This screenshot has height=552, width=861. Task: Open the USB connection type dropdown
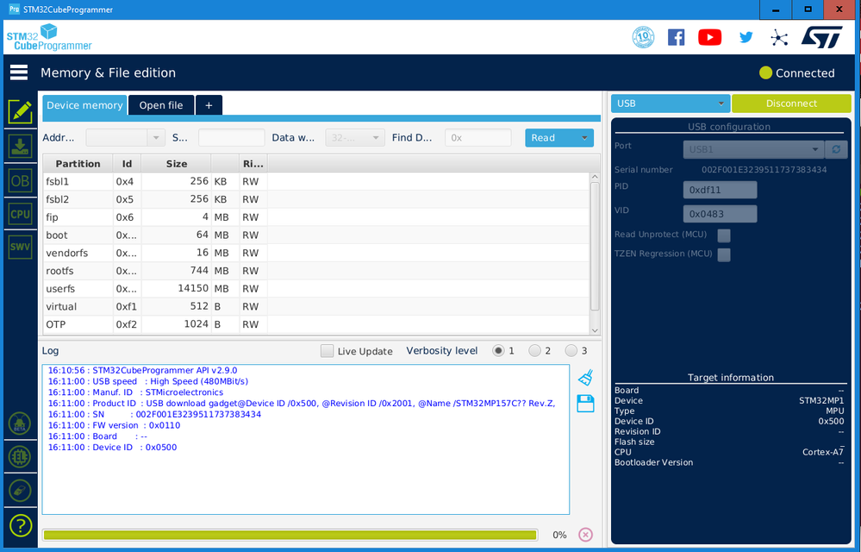coord(671,103)
